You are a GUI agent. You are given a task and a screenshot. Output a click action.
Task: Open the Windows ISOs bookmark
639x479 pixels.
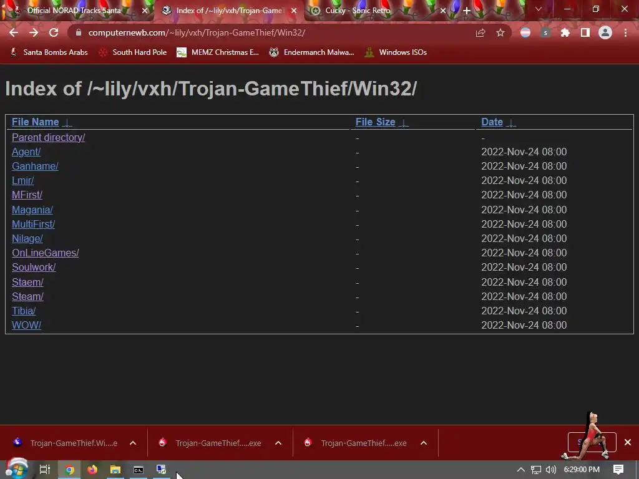(x=396, y=52)
